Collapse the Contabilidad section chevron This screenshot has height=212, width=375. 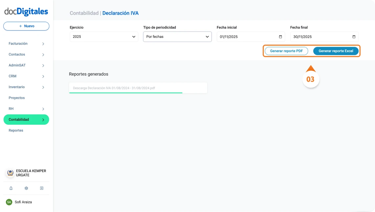pos(43,119)
